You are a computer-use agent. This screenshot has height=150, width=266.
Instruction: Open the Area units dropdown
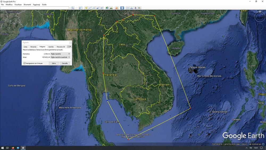pyautogui.click(x=60, y=57)
